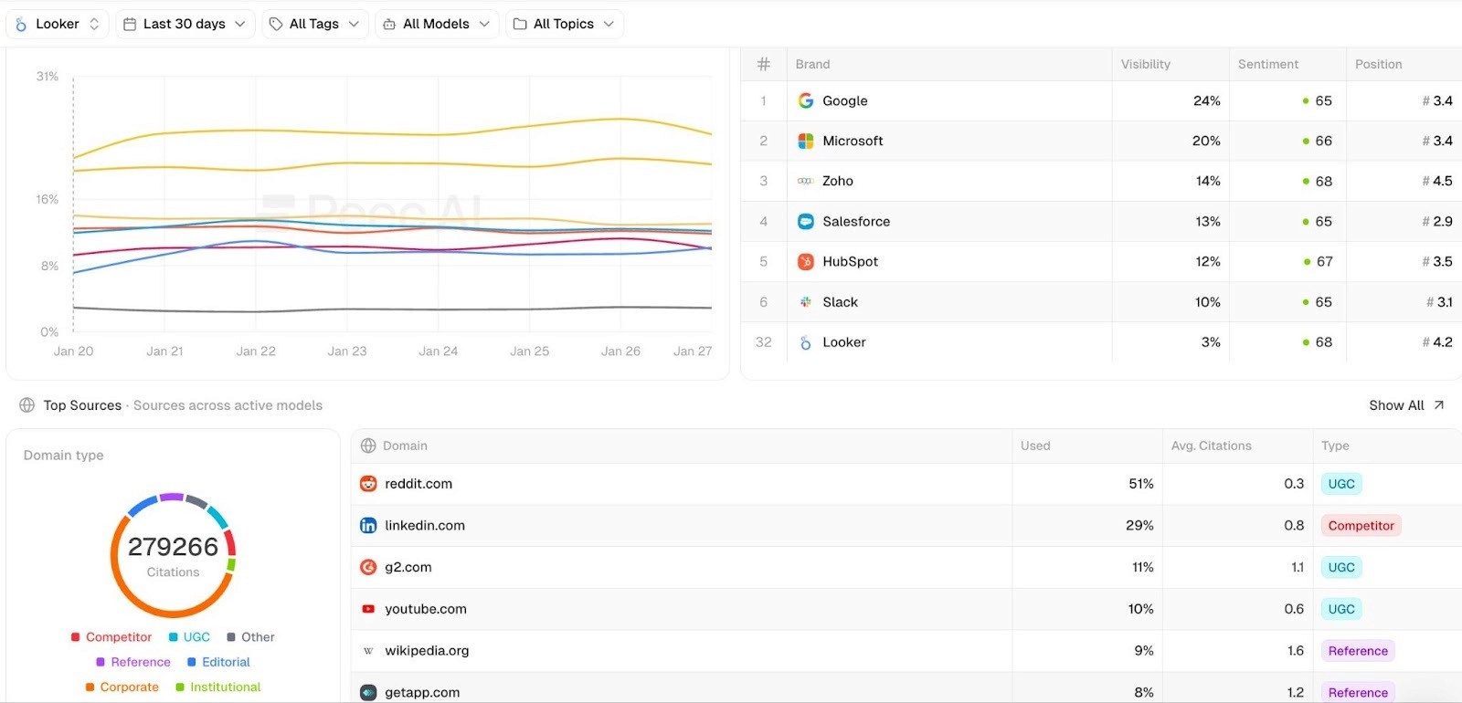This screenshot has width=1462, height=703.
Task: Open the Looker brand selector dropdown
Action: pyautogui.click(x=58, y=24)
